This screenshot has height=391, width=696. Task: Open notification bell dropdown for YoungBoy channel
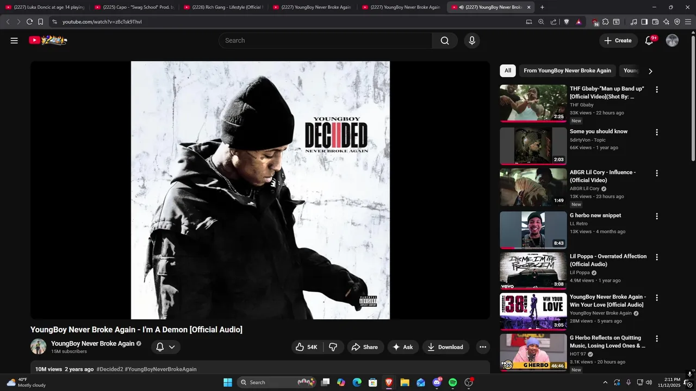(x=166, y=347)
